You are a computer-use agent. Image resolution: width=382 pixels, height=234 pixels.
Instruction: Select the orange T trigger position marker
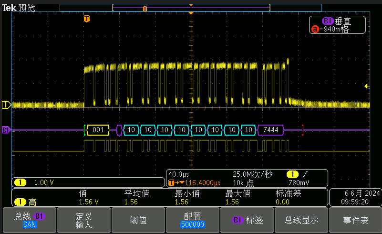87,19
